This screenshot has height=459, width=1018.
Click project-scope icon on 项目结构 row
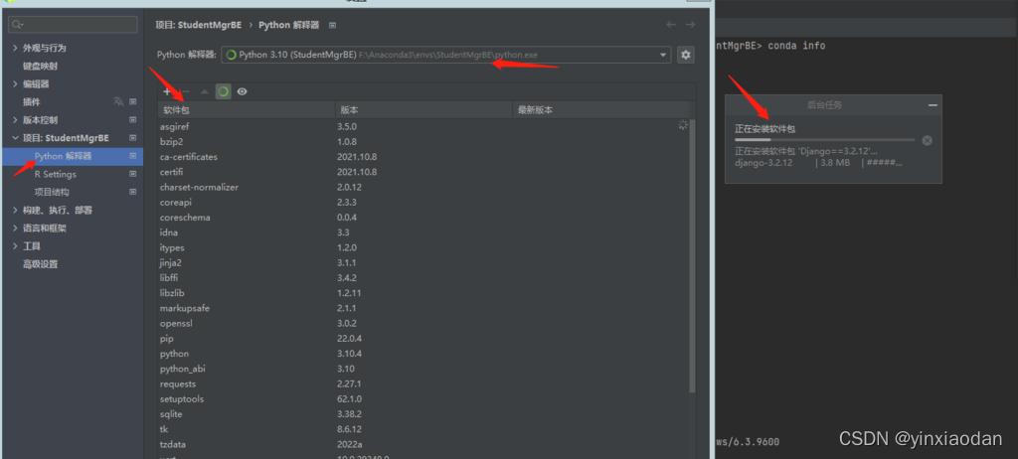coord(133,192)
